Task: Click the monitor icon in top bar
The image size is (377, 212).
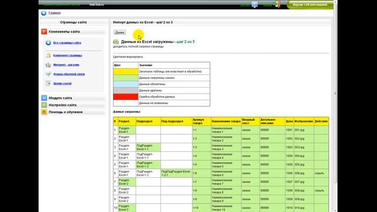Action: coord(254,5)
